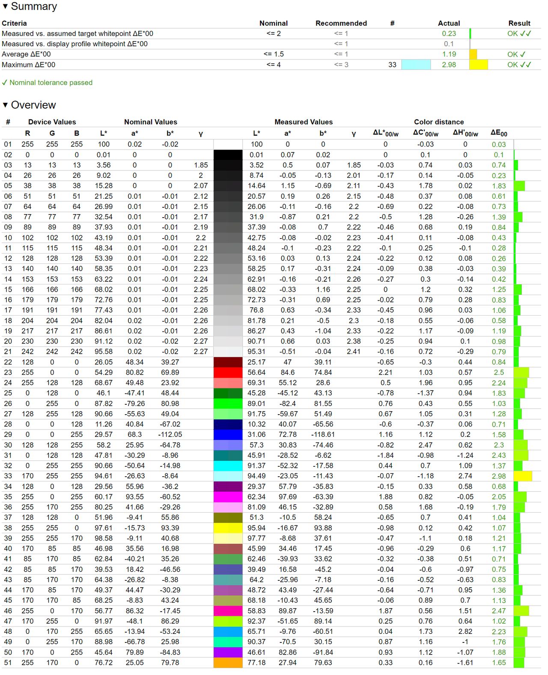Click the magenta swatch in row 35

pyautogui.click(x=228, y=496)
